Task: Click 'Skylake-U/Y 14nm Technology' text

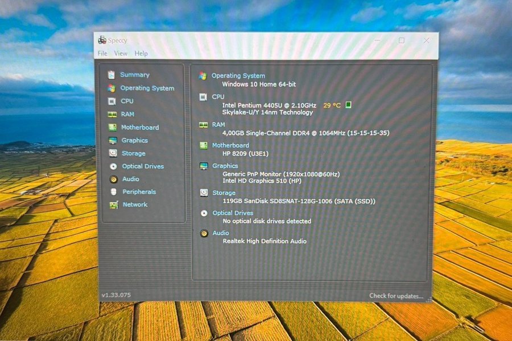Action: point(267,112)
